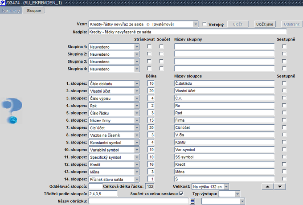Click the Uložit jako button
The height and width of the screenshot is (205, 303).
pos(265,24)
